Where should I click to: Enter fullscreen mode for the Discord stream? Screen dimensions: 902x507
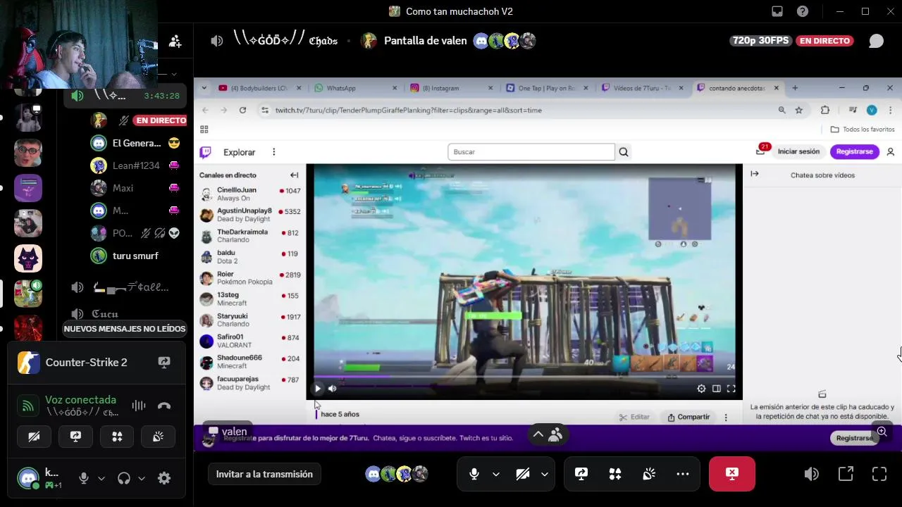point(879,474)
